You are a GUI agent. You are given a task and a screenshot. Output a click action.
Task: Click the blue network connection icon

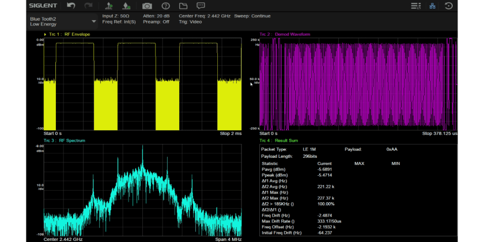coord(433,6)
